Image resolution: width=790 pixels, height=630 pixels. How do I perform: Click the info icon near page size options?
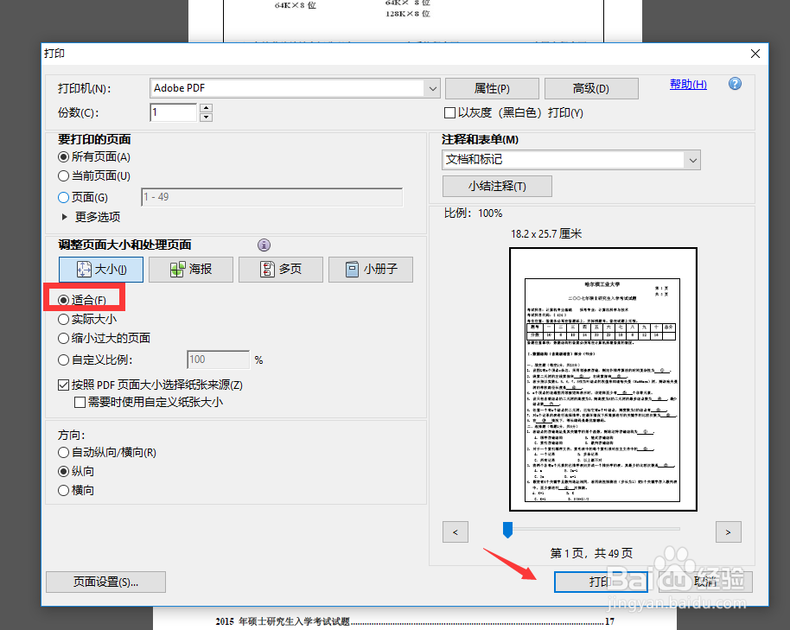[x=264, y=245]
